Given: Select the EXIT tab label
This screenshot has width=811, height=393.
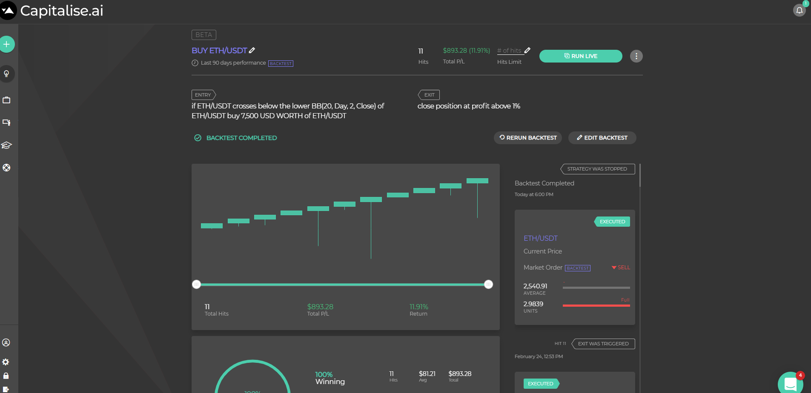Looking at the screenshot, I should 428,94.
